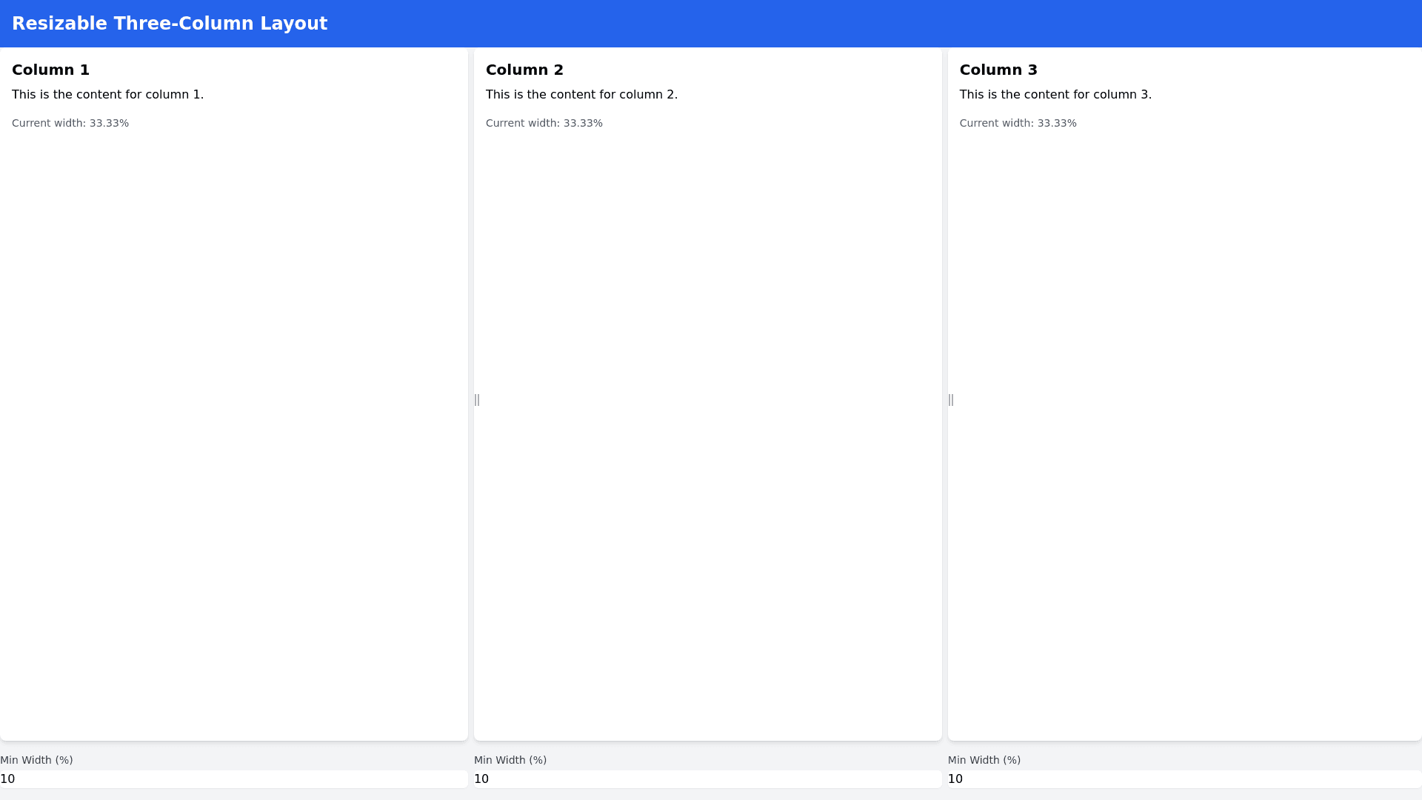Image resolution: width=1422 pixels, height=800 pixels.
Task: Select the Column 3 heading
Action: click(998, 70)
